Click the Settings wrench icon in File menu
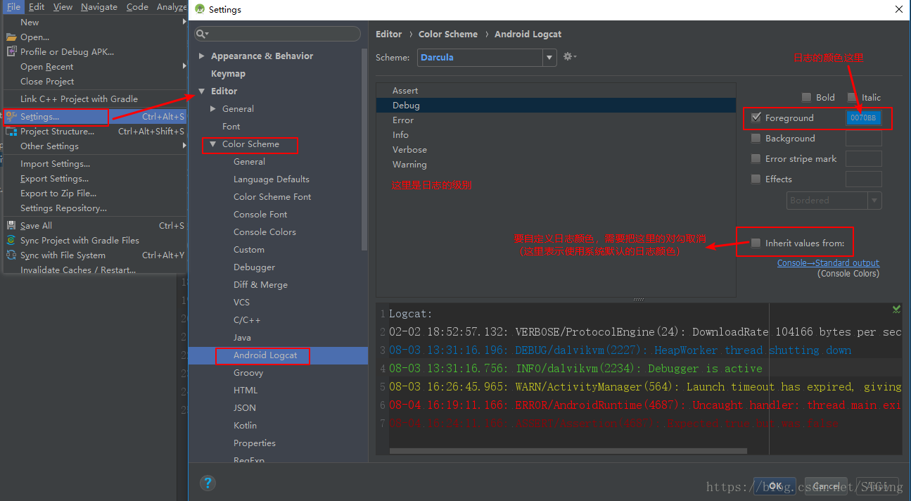911x501 pixels. [x=11, y=117]
